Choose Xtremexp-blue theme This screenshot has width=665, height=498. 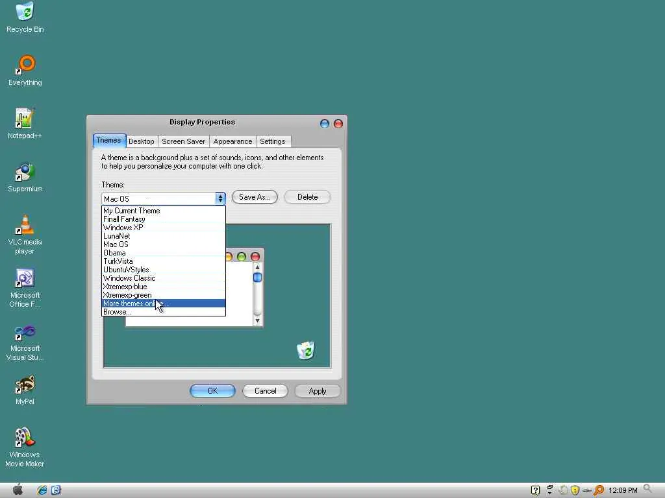click(x=163, y=287)
